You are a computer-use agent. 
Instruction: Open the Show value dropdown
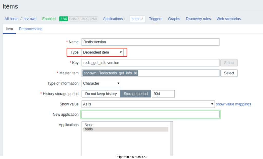click(x=148, y=104)
